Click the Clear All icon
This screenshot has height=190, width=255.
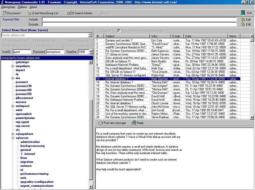(100, 31)
